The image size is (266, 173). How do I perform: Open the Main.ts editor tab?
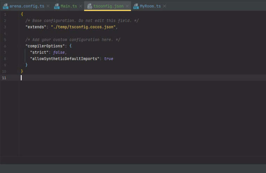tap(69, 6)
